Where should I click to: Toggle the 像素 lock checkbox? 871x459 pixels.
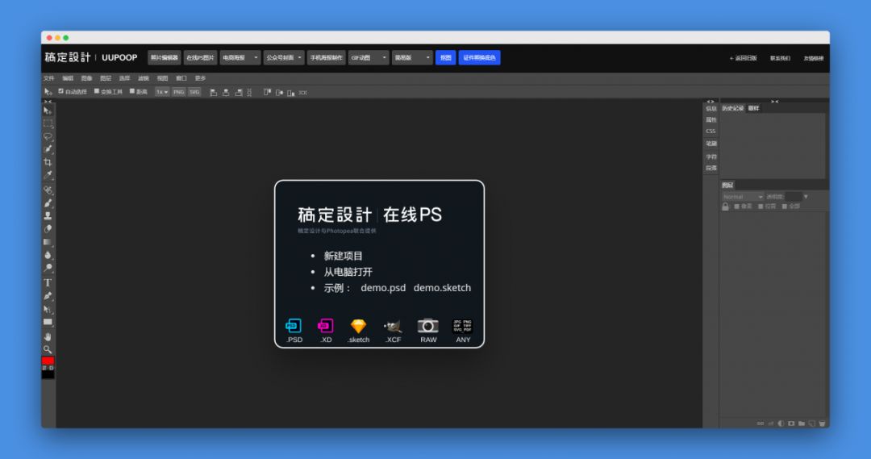(736, 207)
